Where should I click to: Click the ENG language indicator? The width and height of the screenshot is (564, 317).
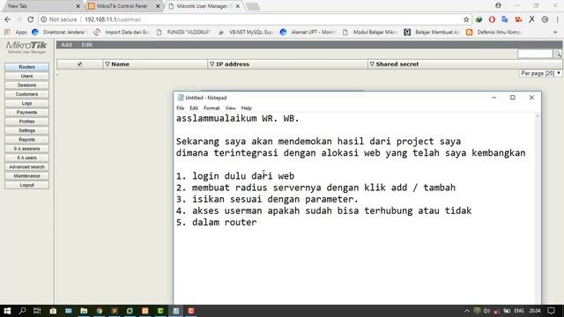[x=519, y=311]
